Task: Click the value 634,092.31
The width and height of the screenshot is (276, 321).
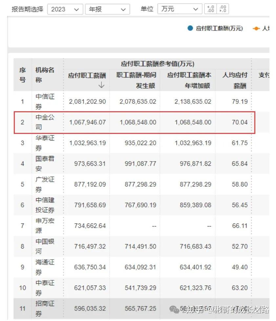Action: coord(140,267)
